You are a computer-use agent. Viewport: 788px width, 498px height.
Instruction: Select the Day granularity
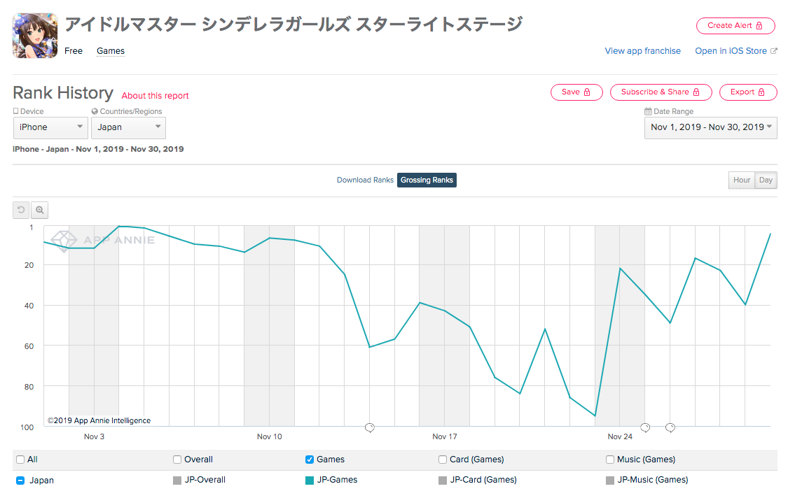[x=766, y=180]
